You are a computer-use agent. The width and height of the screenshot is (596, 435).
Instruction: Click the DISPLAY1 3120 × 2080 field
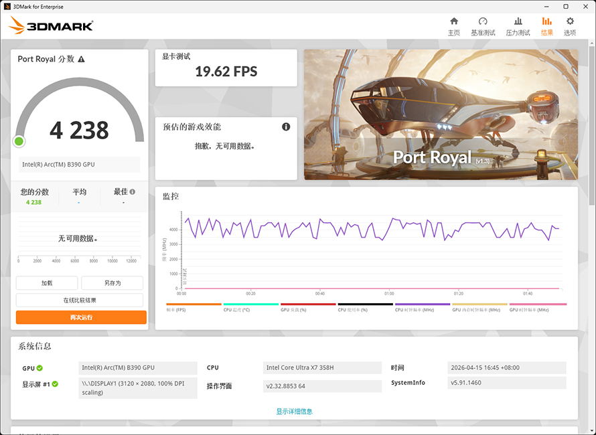[138, 388]
